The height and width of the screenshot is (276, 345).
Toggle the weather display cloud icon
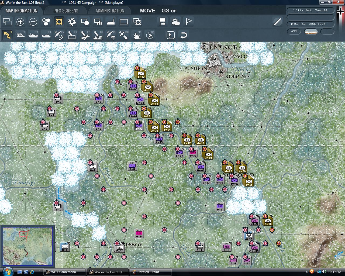click(x=176, y=22)
